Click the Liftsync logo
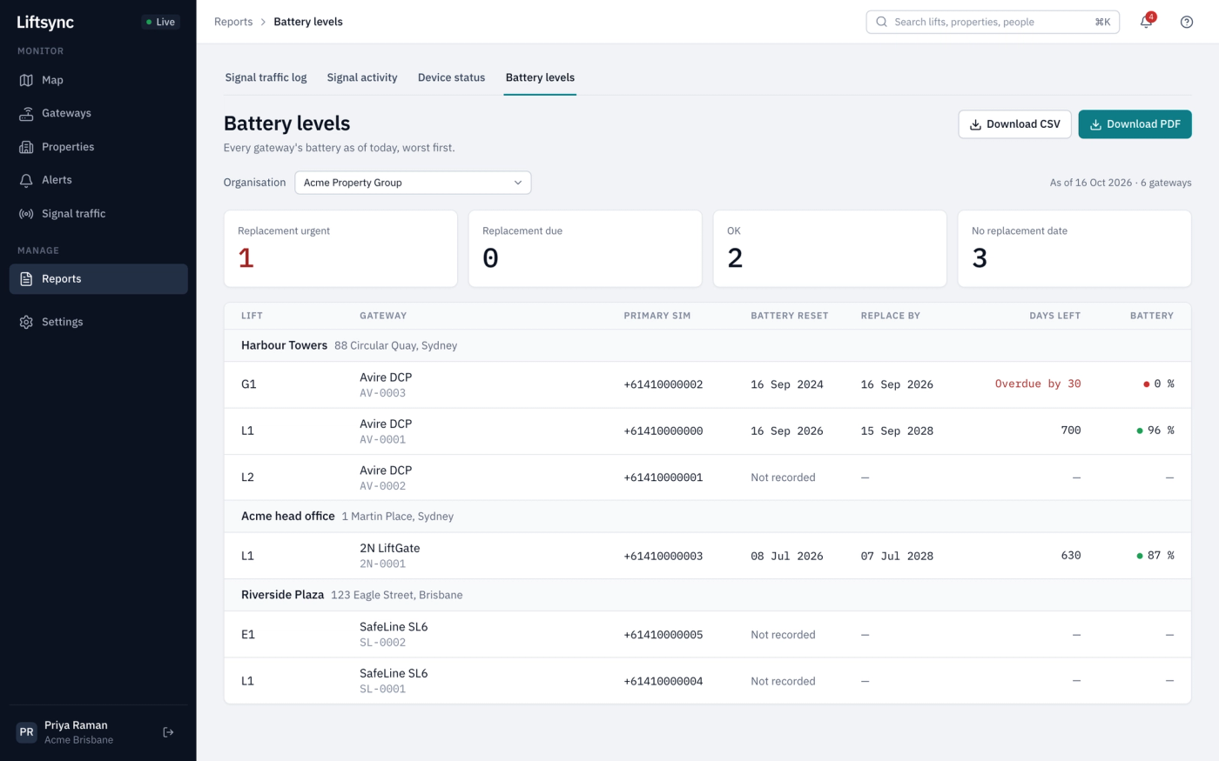1219x761 pixels. [x=45, y=22]
